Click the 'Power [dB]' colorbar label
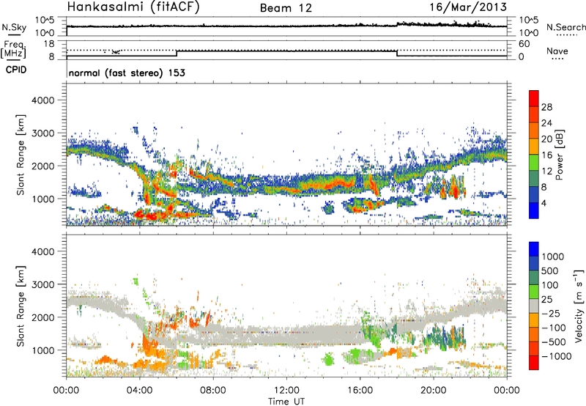 (559, 155)
